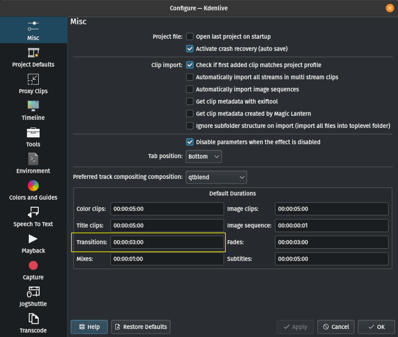The width and height of the screenshot is (398, 337).
Task: Click the Restore Defaults button
Action: click(140, 327)
